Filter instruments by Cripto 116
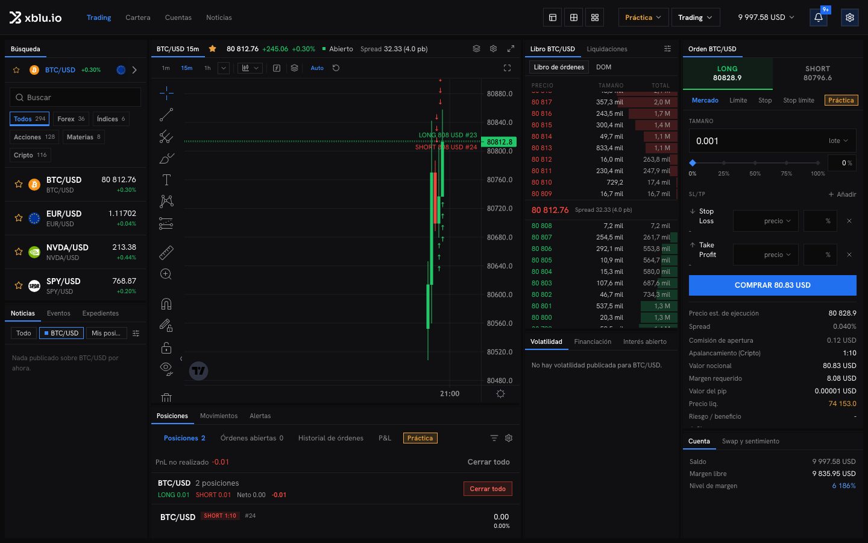 (x=30, y=155)
